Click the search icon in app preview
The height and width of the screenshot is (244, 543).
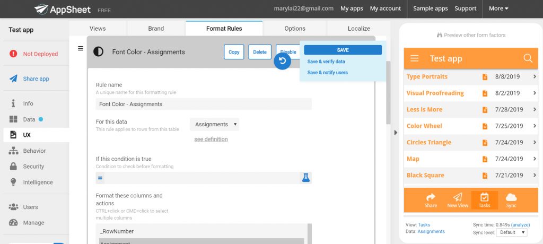click(x=528, y=58)
